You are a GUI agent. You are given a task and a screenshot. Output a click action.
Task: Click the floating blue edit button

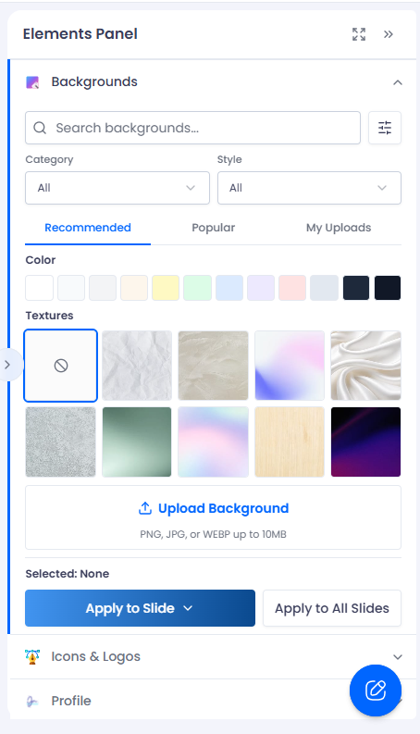[376, 690]
